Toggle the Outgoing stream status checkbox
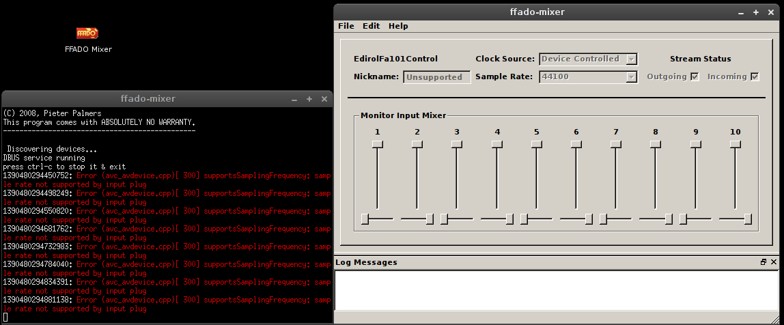Viewport: 784px width, 325px height. pyautogui.click(x=695, y=76)
